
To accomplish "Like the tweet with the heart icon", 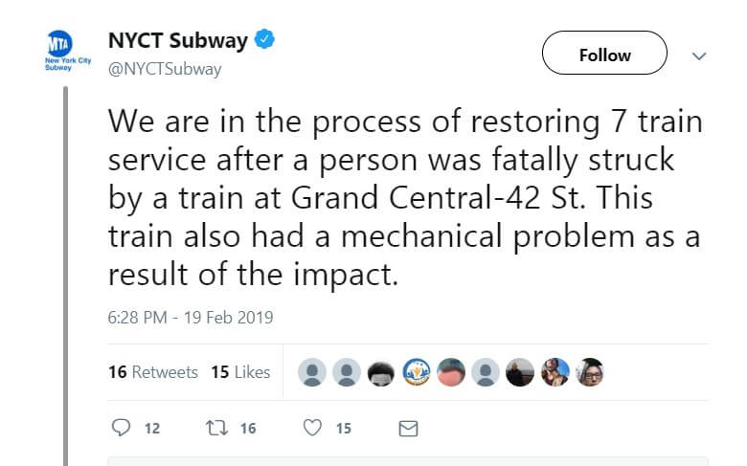I will [x=311, y=429].
